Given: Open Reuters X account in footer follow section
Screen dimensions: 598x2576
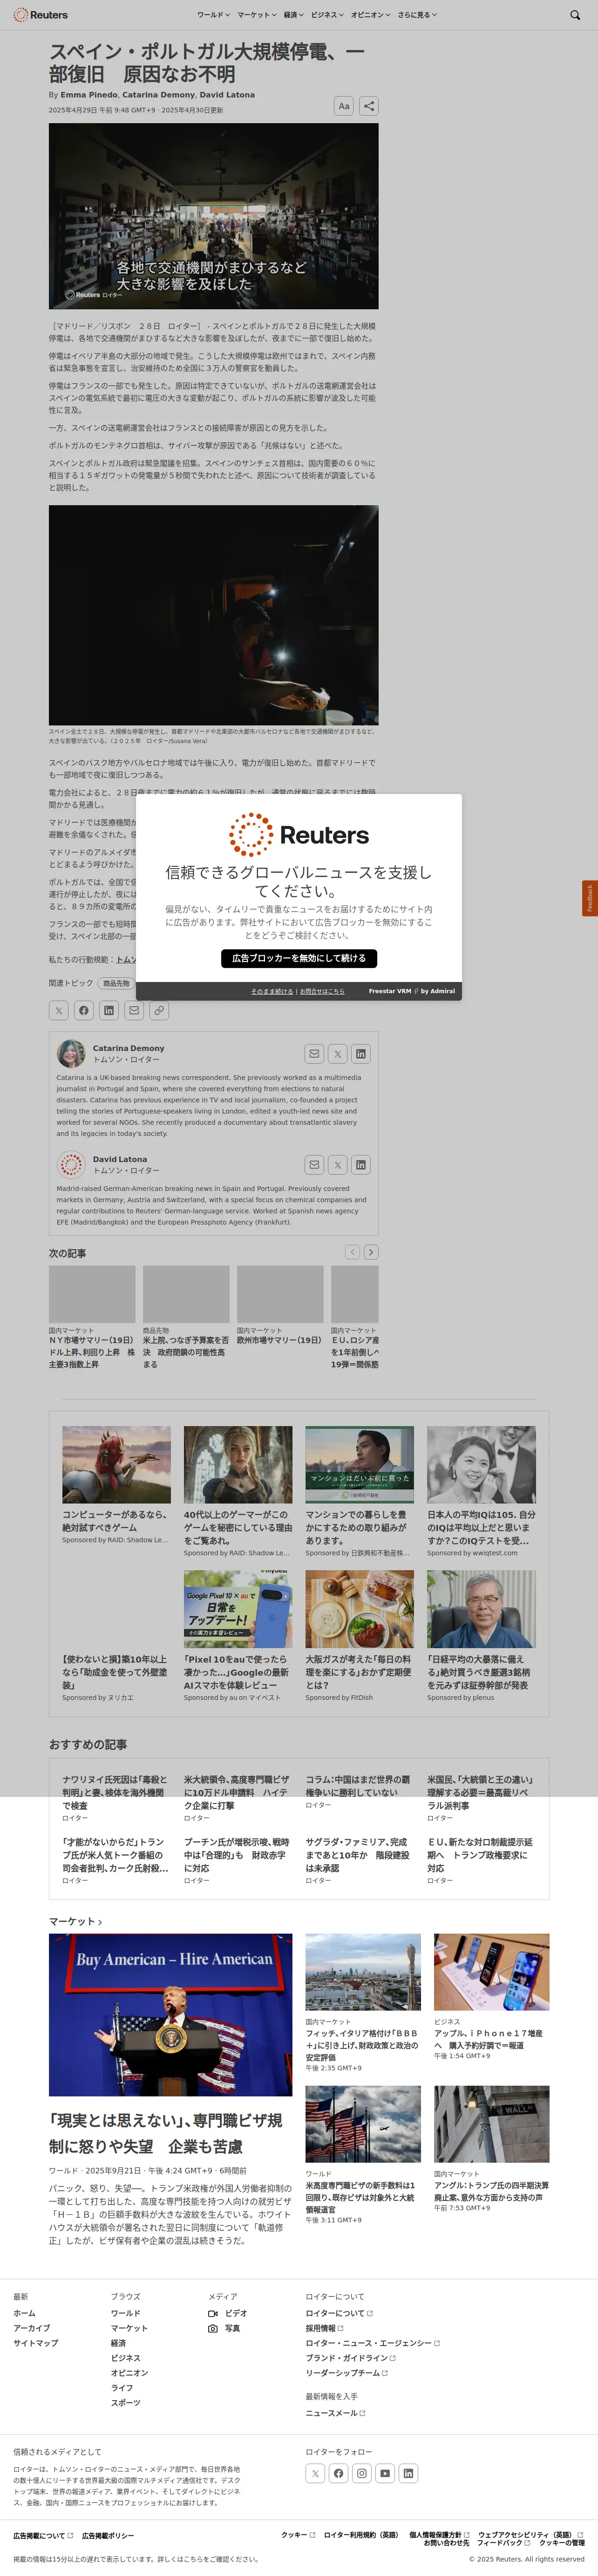Looking at the screenshot, I should [x=315, y=2473].
